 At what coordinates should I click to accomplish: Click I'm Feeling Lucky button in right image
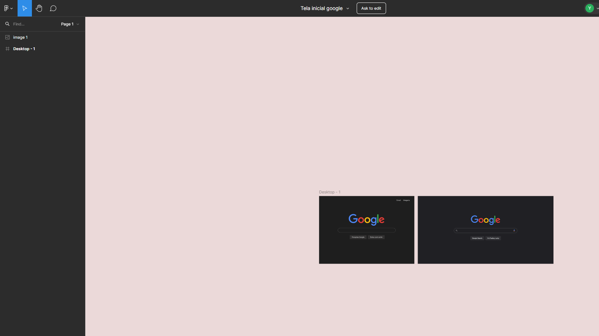[493, 238]
